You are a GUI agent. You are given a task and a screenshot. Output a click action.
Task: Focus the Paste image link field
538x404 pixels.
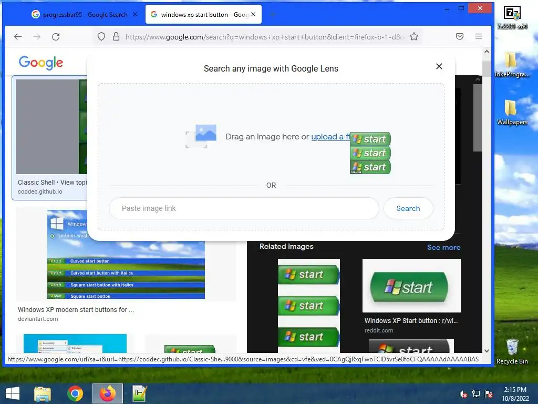tap(244, 208)
